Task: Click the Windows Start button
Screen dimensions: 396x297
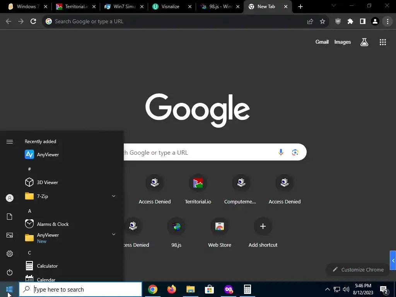Action: 9,289
